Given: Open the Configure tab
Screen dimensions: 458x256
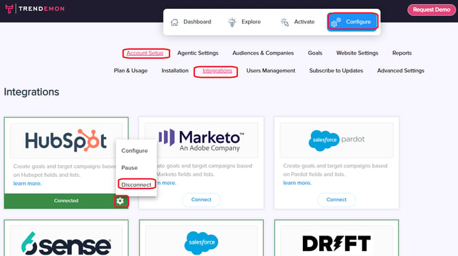Looking at the screenshot, I should (x=352, y=22).
